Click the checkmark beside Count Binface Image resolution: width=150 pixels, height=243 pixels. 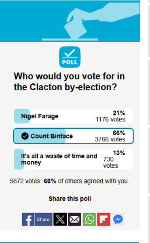tap(25, 136)
